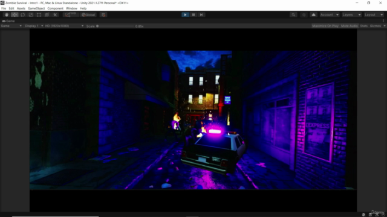The height and width of the screenshot is (217, 387).
Task: Click the rendered game view image
Action: [193, 120]
